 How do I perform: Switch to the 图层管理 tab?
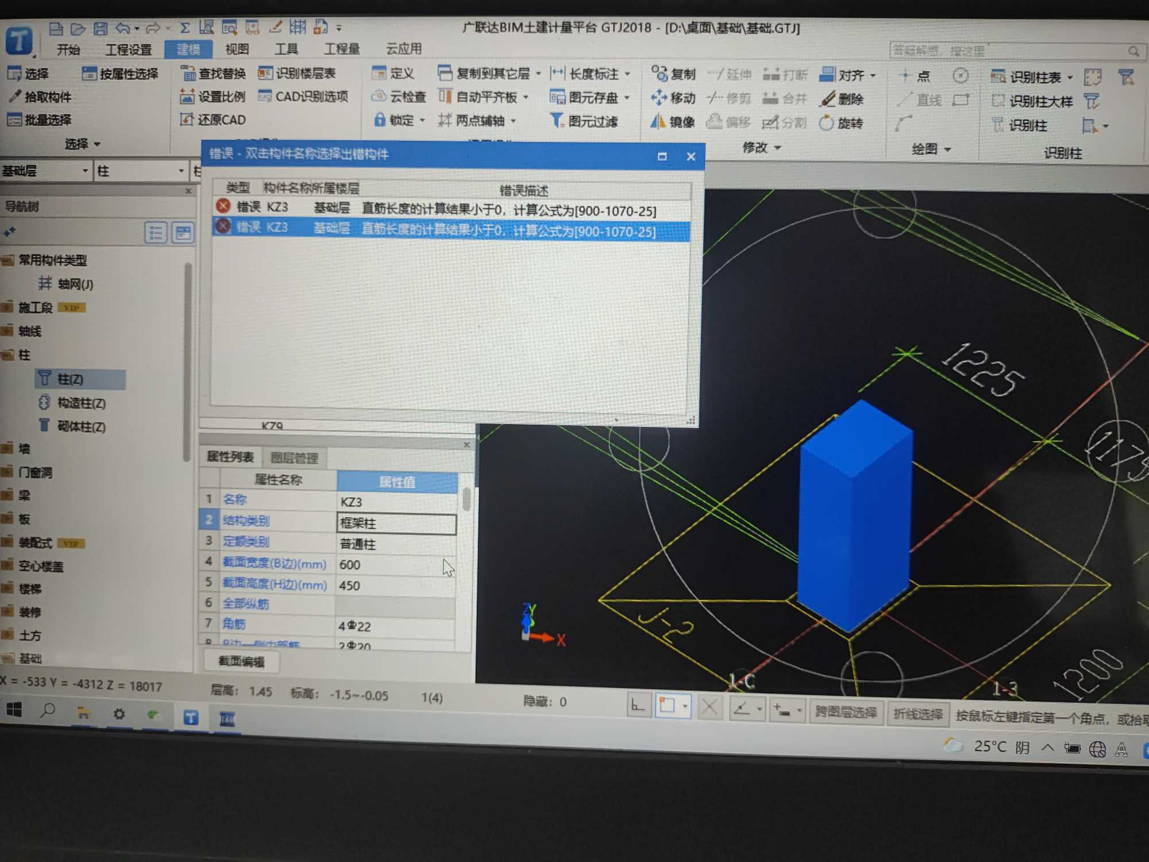294,458
